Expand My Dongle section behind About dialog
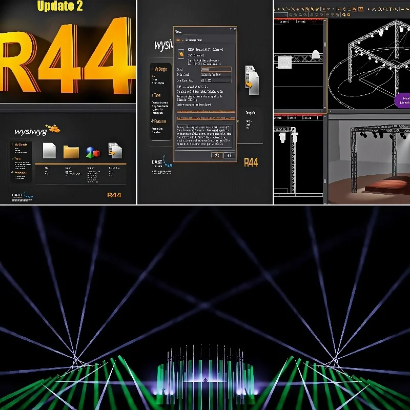This screenshot has height=410, width=410. click(159, 69)
